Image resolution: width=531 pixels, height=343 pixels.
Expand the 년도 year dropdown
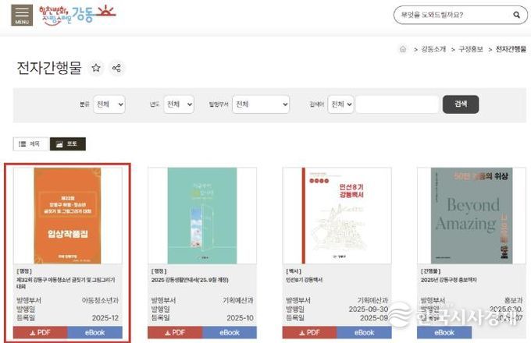pos(179,104)
